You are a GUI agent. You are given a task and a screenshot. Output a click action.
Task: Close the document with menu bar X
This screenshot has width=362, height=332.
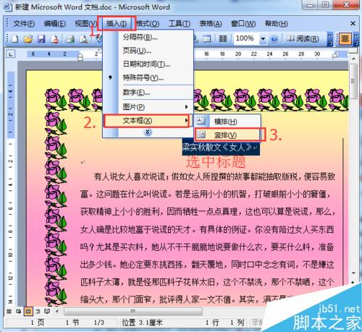[353, 24]
